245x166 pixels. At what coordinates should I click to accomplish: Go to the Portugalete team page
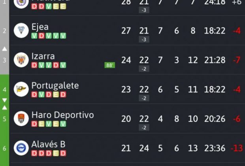(55, 85)
